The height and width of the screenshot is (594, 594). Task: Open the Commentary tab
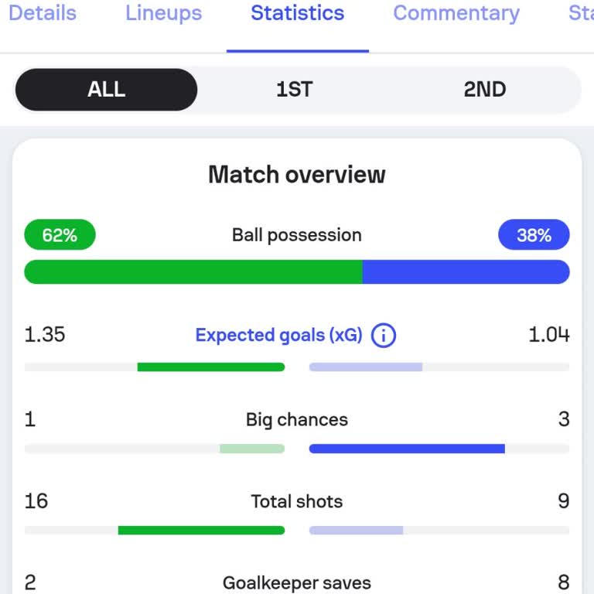[456, 14]
